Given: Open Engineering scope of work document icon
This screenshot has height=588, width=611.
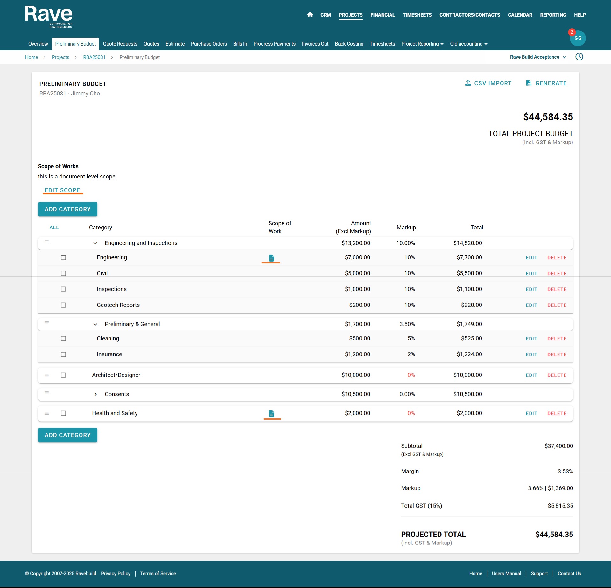Looking at the screenshot, I should (x=271, y=258).
